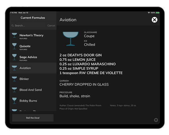
Task: Click the battery indicator icon
Action: pyautogui.click(x=157, y=13)
